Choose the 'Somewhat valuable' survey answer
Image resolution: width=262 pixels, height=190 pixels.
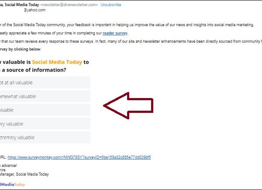[x=44, y=96]
